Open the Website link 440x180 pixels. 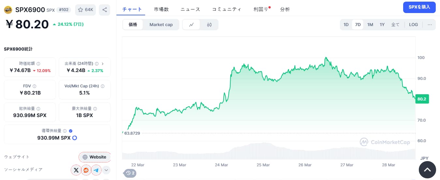coord(95,157)
